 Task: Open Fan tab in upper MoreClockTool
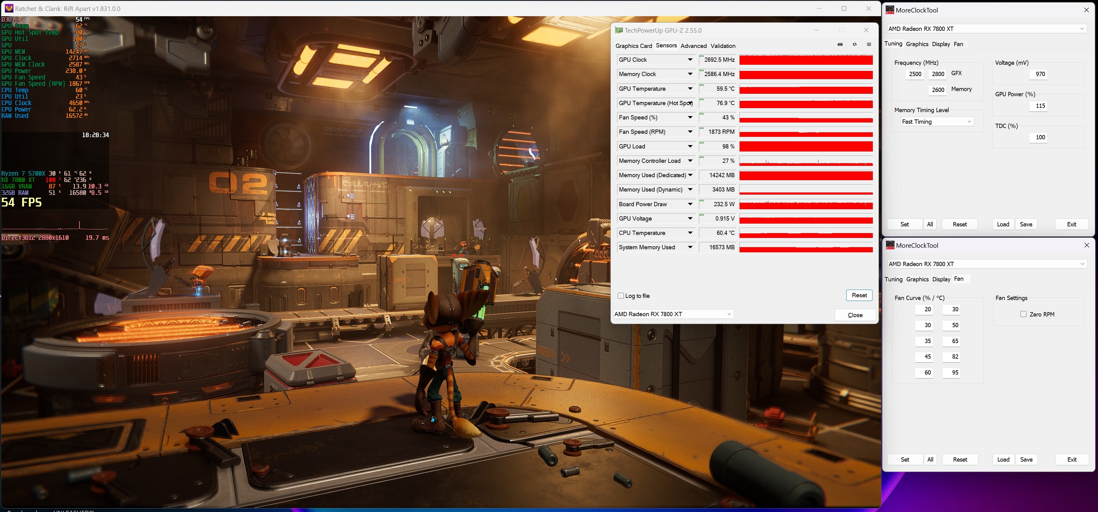click(958, 44)
